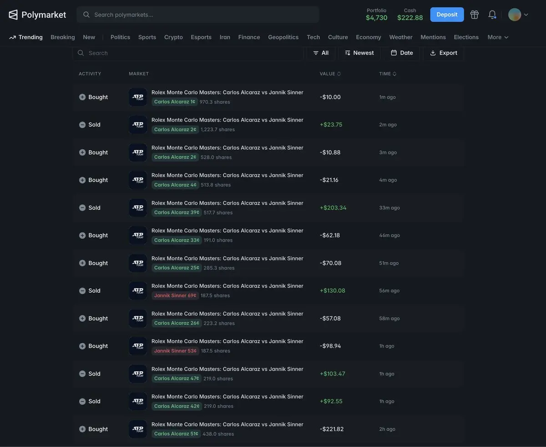Export the activity history
The height and width of the screenshot is (447, 546).
coord(444,53)
